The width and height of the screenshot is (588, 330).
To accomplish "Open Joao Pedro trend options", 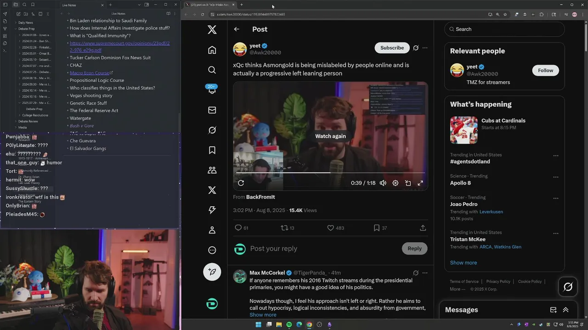I will pos(555,198).
